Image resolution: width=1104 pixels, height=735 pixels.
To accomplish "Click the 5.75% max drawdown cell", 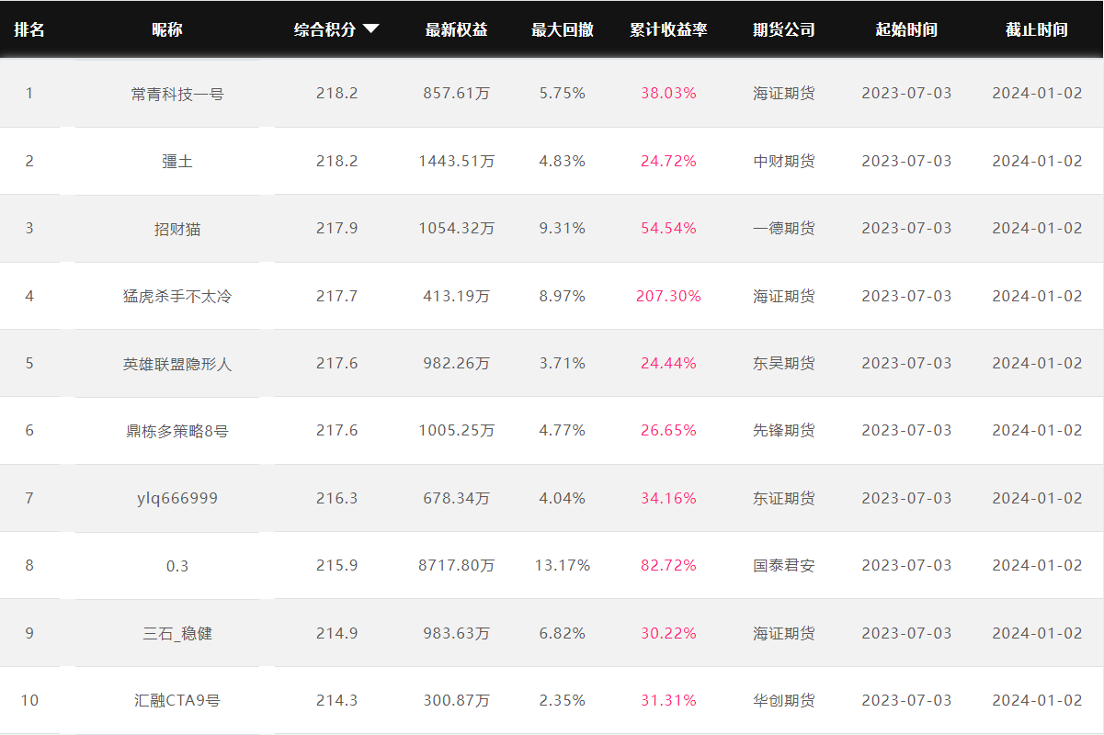I will coord(563,94).
